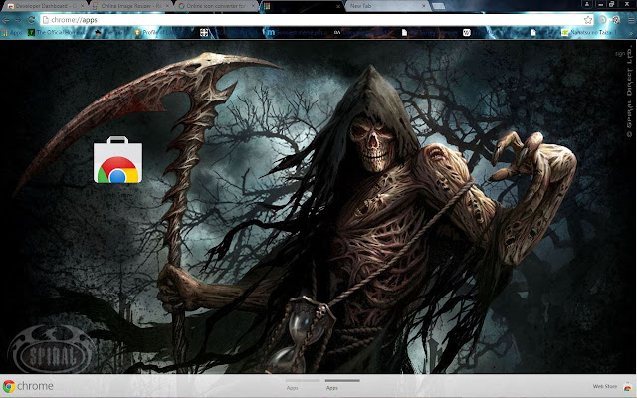Go back with the browser back arrow
The width and height of the screenshot is (637, 398).
(x=6, y=20)
